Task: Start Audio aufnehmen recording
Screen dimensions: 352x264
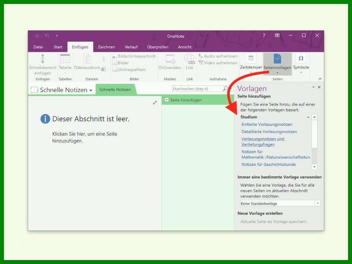Action: click(x=218, y=56)
